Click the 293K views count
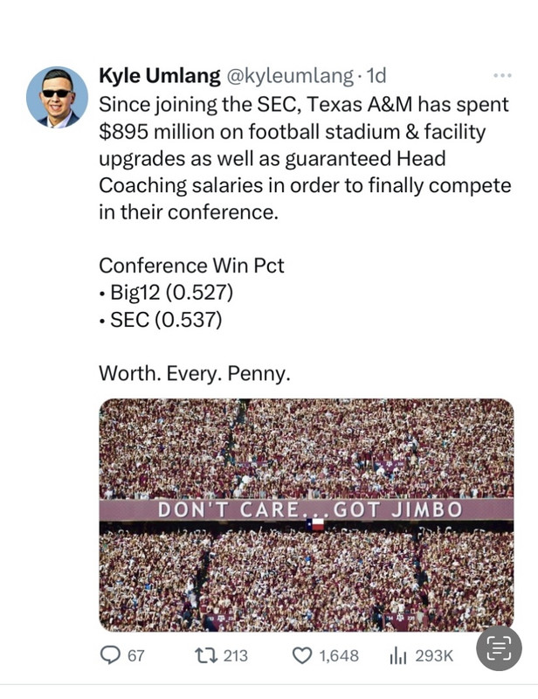This screenshot has width=538, height=699. [433, 654]
